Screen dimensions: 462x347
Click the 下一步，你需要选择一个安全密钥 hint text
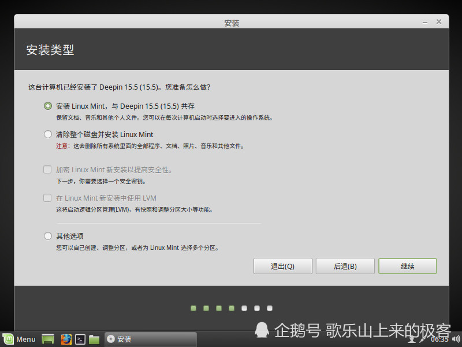(101, 181)
